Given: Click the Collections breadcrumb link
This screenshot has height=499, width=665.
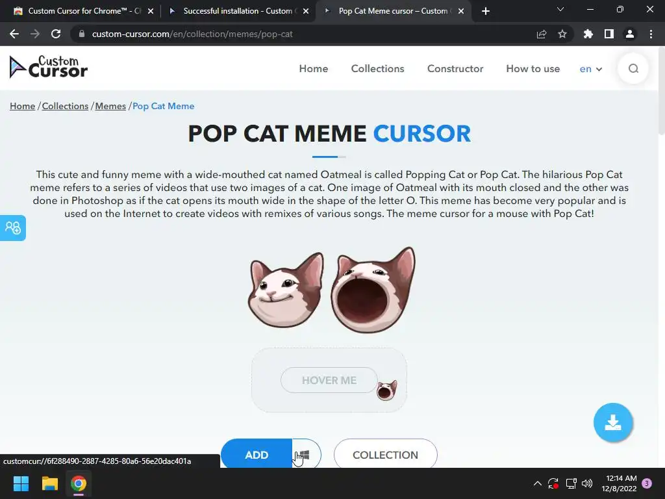Looking at the screenshot, I should click(x=65, y=106).
